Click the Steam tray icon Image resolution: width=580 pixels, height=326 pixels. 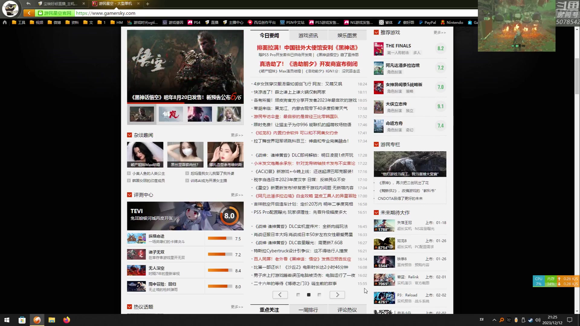(x=530, y=320)
